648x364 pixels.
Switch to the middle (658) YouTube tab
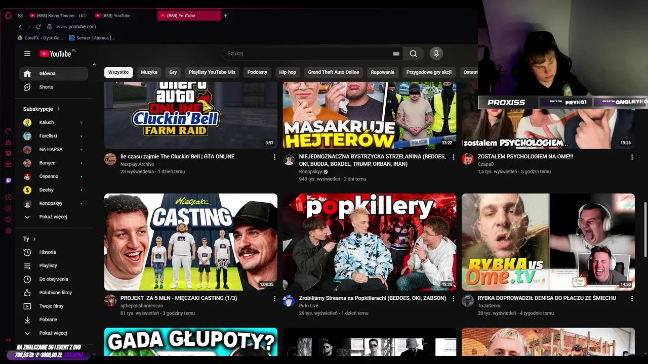point(124,16)
